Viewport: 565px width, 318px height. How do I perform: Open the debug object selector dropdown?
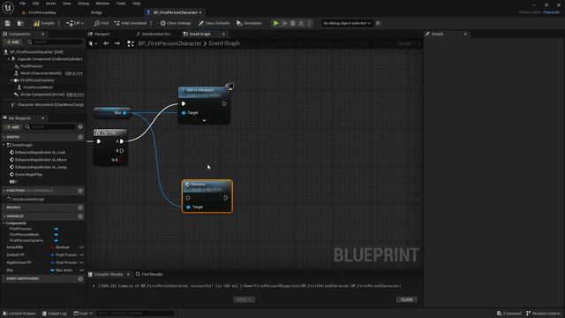(346, 23)
